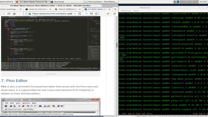This screenshot has width=208, height=117.
Task: Open Window menu in the SSH screenshot
Action: (x=26, y=103)
